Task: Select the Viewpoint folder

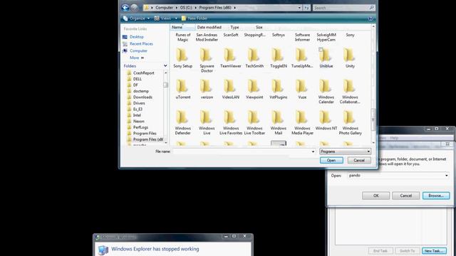Action: click(x=254, y=90)
